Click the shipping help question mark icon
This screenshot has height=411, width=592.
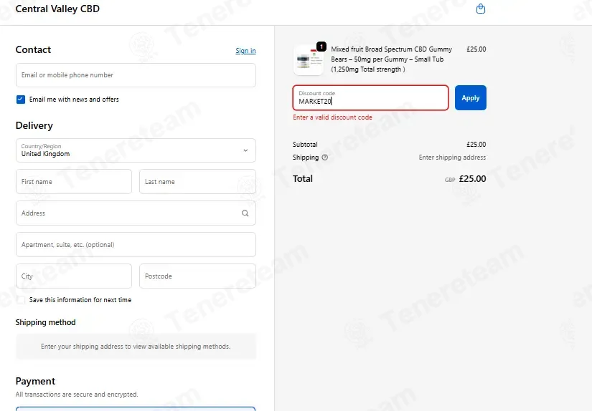(x=324, y=158)
